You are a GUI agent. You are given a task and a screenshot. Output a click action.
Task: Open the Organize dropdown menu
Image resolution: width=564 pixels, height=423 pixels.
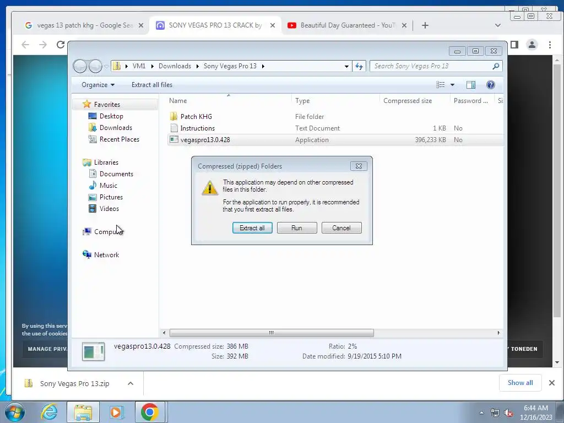(x=98, y=85)
